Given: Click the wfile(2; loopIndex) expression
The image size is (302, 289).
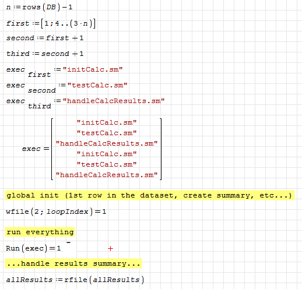Looking at the screenshot, I should tap(56, 212).
